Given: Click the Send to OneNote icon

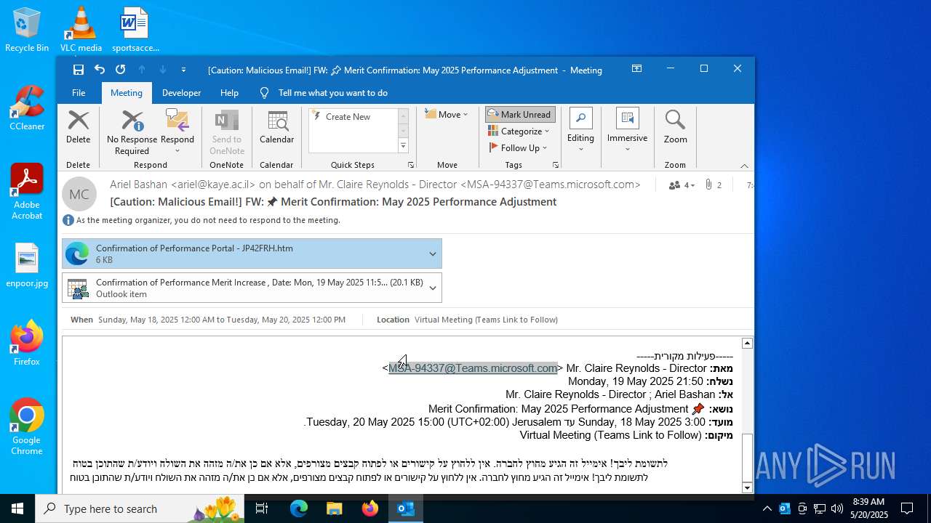Looking at the screenshot, I should (x=227, y=132).
